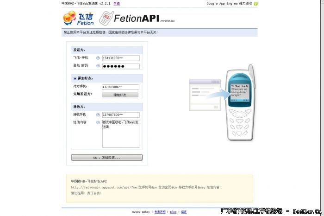Collapse the 添加好友 section expander
The image size is (324, 216).
[x=75, y=78]
